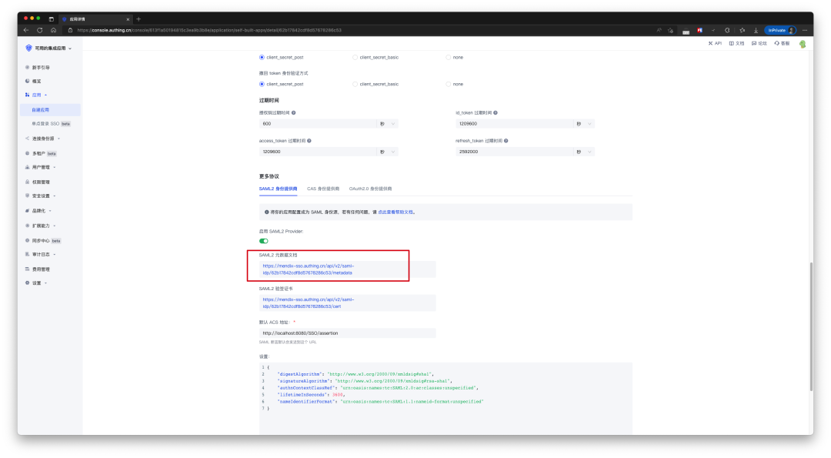This screenshot has height=458, width=831.
Task: Select client_secret_basic under 撤回 token 身份验证方式
Action: (355, 84)
